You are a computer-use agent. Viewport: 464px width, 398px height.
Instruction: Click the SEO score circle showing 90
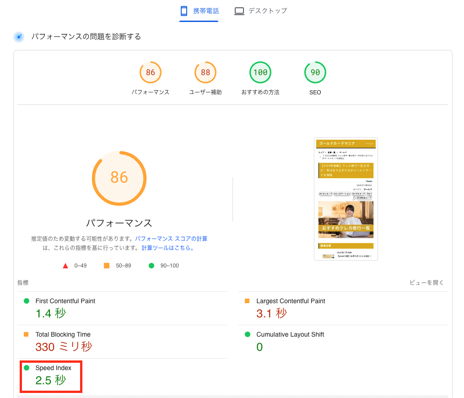[315, 72]
